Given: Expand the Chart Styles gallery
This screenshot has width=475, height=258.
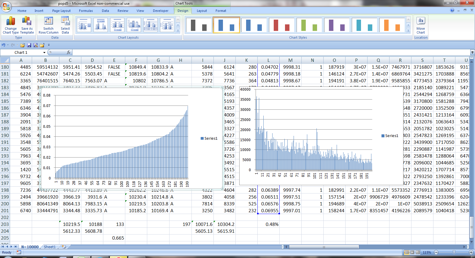Looking at the screenshot, I should 408,31.
